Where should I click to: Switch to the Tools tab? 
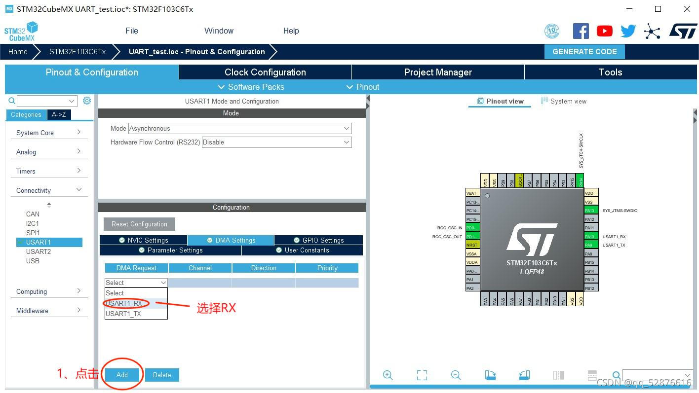pos(611,72)
